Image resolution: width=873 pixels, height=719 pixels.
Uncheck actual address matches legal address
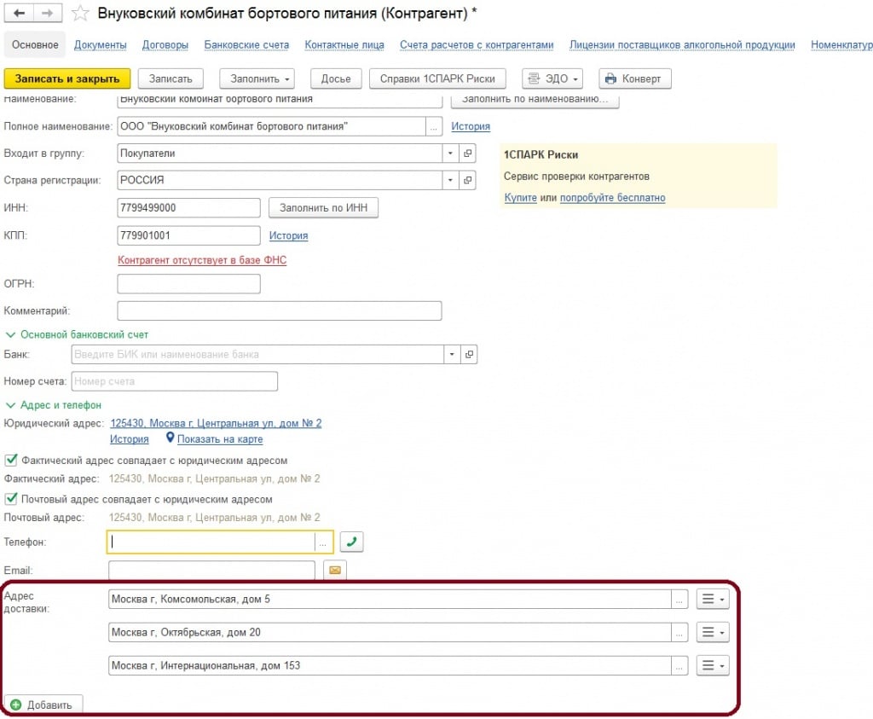11,461
